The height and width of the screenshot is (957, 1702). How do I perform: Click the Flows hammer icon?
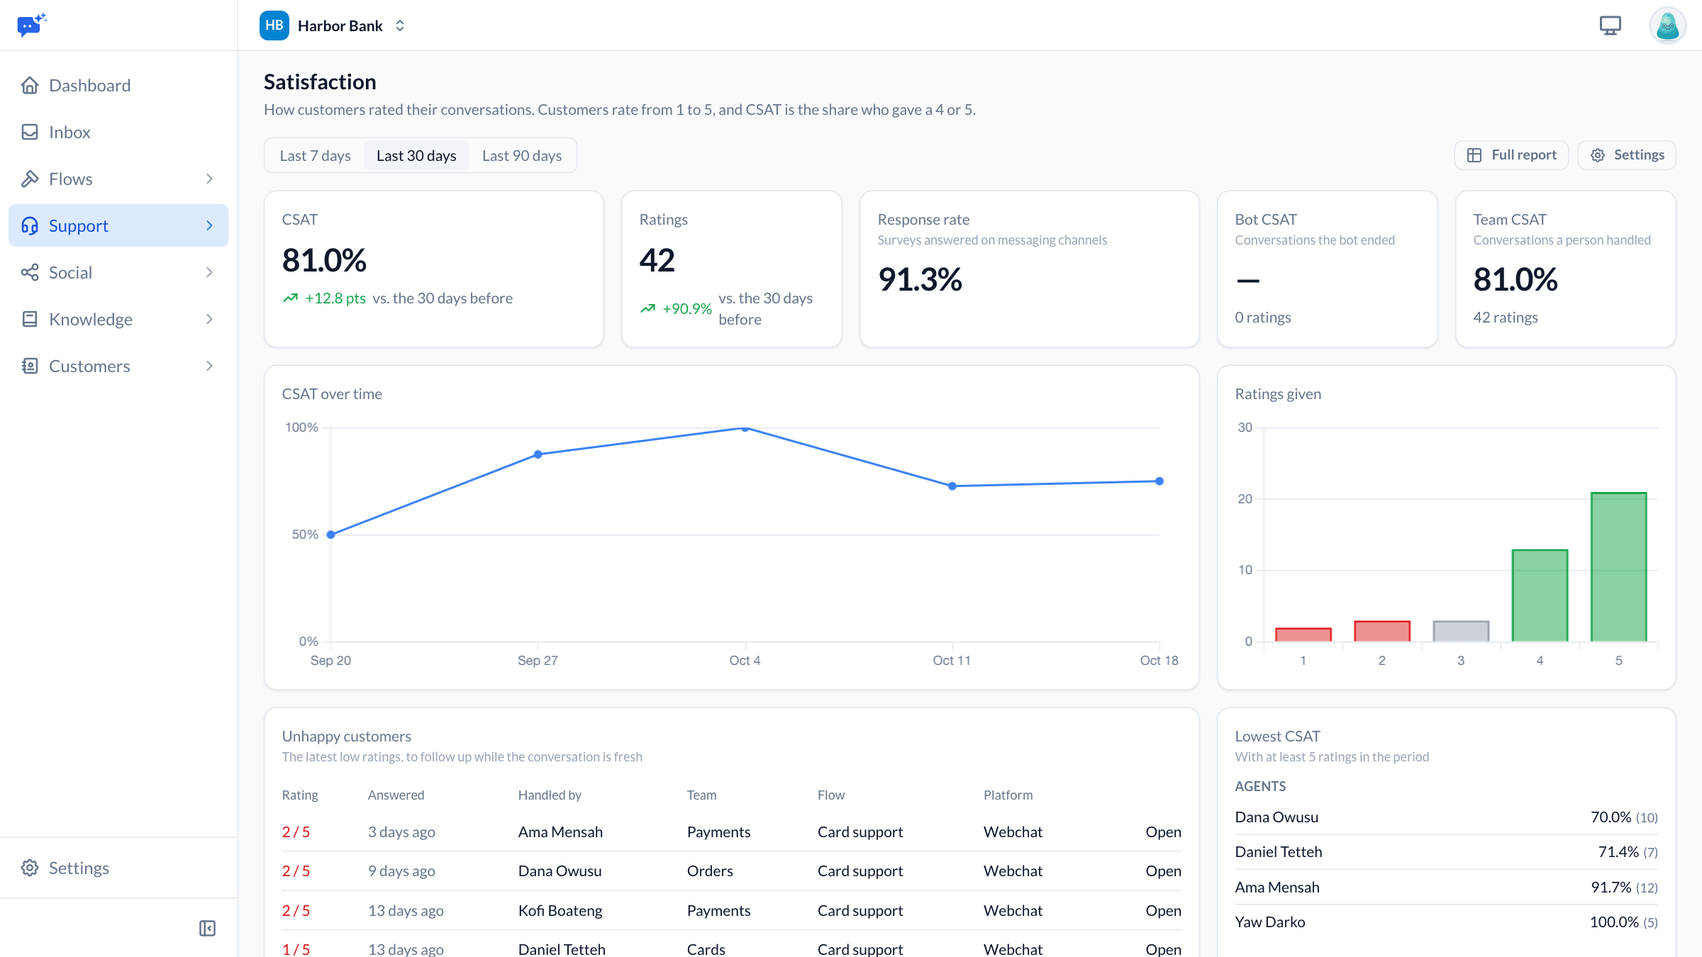30,179
